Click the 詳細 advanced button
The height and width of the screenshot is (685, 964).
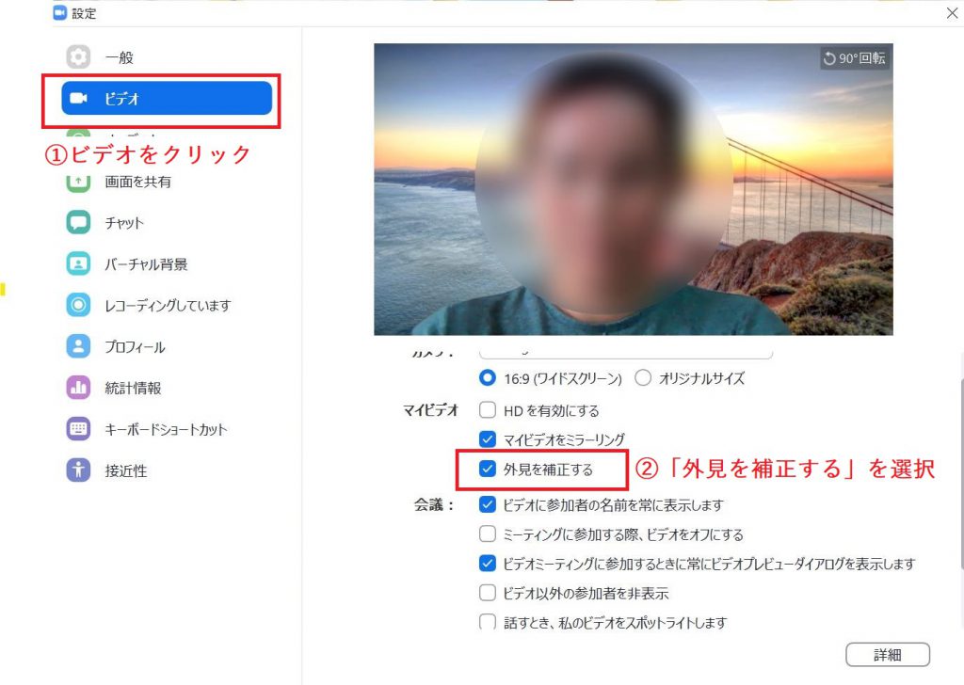click(887, 655)
